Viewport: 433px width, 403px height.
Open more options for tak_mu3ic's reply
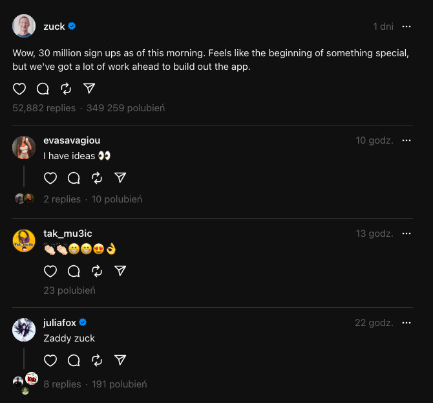pyautogui.click(x=407, y=234)
